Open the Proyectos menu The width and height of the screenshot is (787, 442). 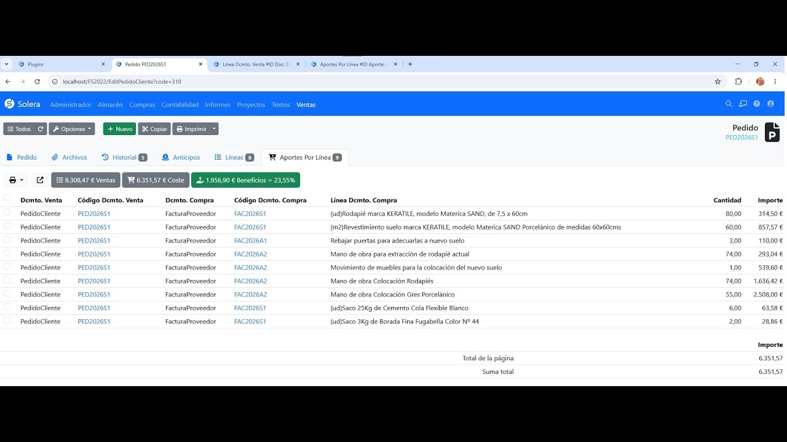pyautogui.click(x=251, y=104)
